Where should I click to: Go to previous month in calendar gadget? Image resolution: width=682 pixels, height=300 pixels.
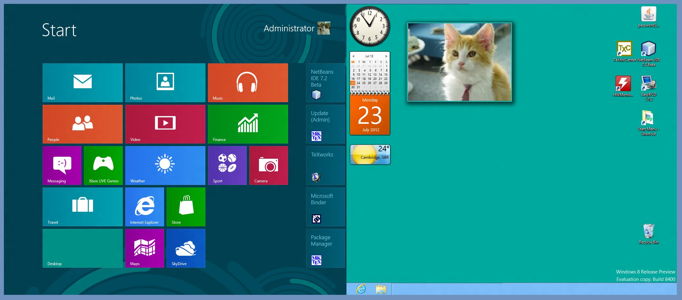(353, 56)
